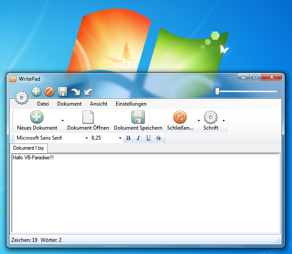Expand the Schließen... dropdown arrow
The height and width of the screenshot is (254, 292).
tap(199, 120)
